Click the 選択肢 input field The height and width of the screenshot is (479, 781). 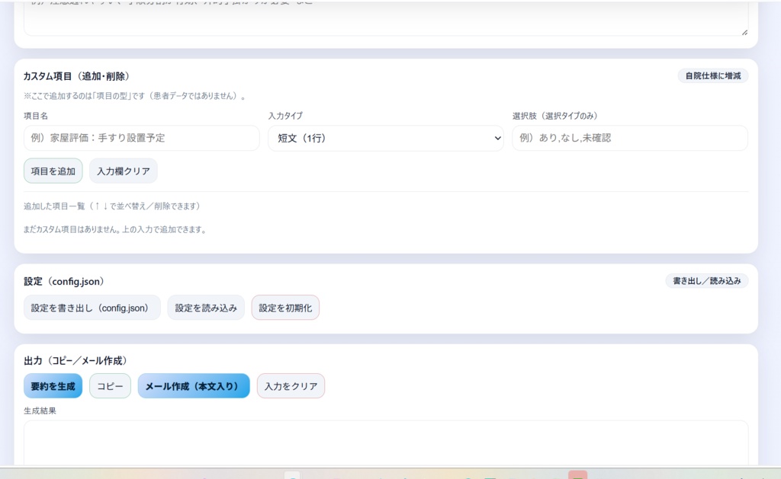pyautogui.click(x=629, y=138)
